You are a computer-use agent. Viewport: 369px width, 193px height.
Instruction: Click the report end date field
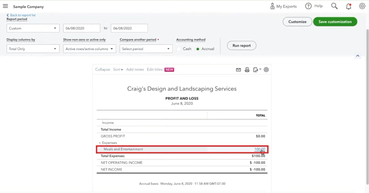[x=129, y=28]
